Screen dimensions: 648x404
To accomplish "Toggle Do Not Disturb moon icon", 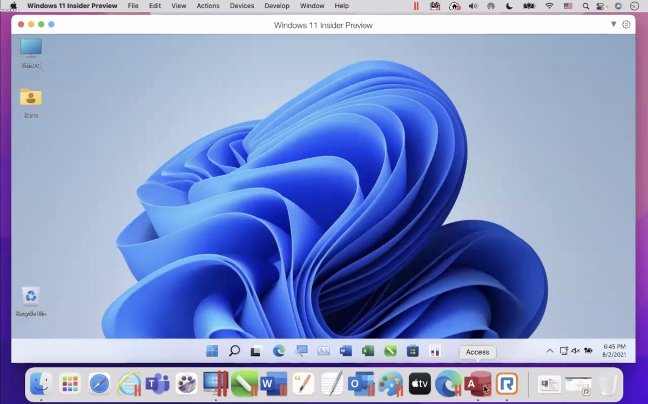I will click(x=509, y=6).
